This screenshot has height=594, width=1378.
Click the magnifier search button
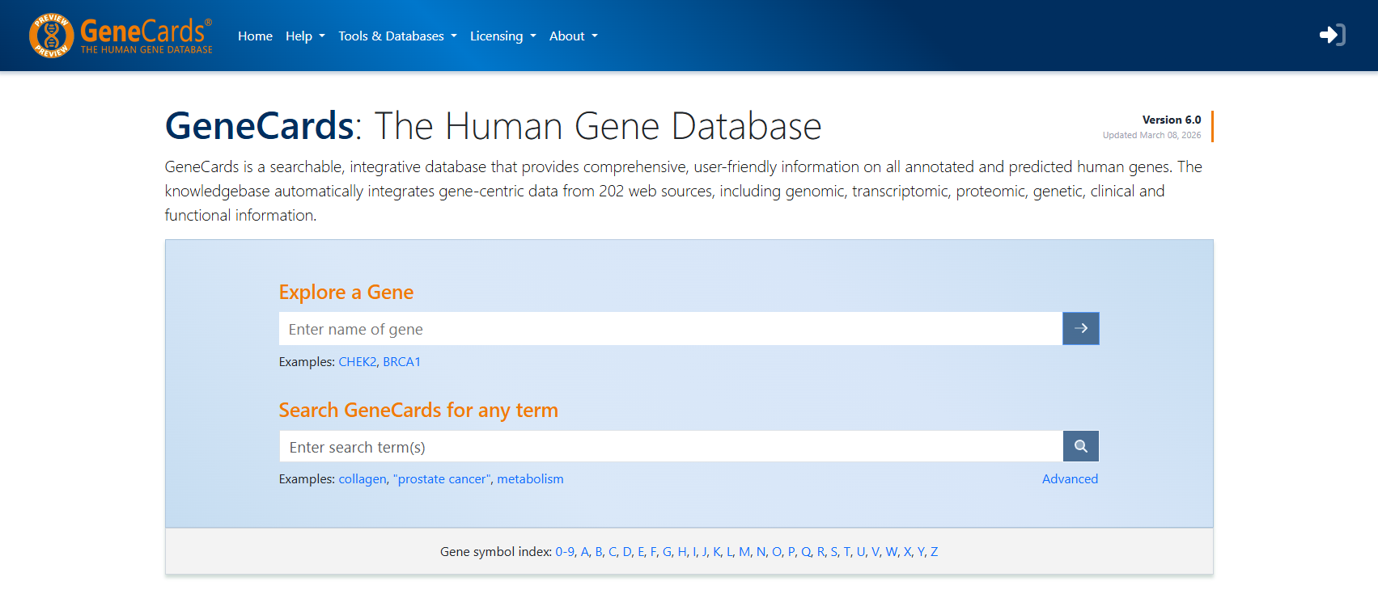[x=1080, y=446]
